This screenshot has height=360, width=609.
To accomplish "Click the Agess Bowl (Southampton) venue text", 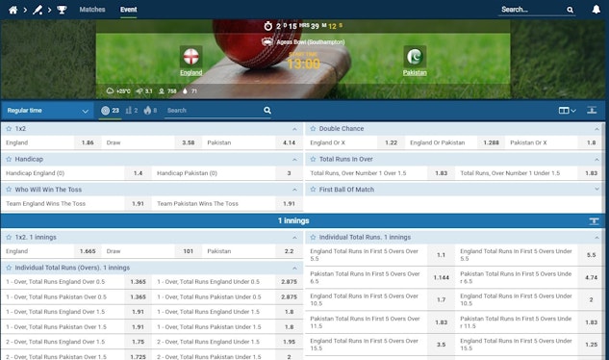I will point(311,42).
